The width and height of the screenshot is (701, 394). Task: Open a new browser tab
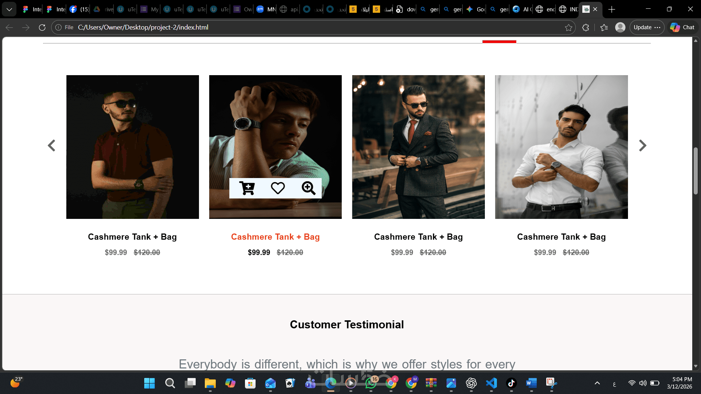[x=612, y=9]
